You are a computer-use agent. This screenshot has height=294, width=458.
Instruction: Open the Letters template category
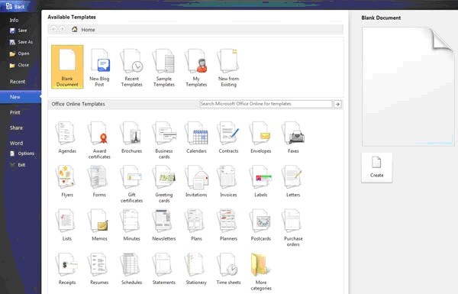point(293,181)
